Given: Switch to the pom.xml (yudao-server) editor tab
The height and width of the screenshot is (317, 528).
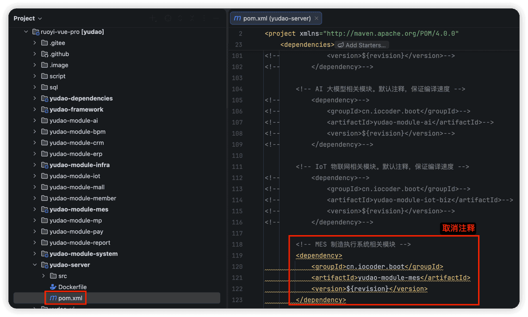Looking at the screenshot, I should coord(275,18).
